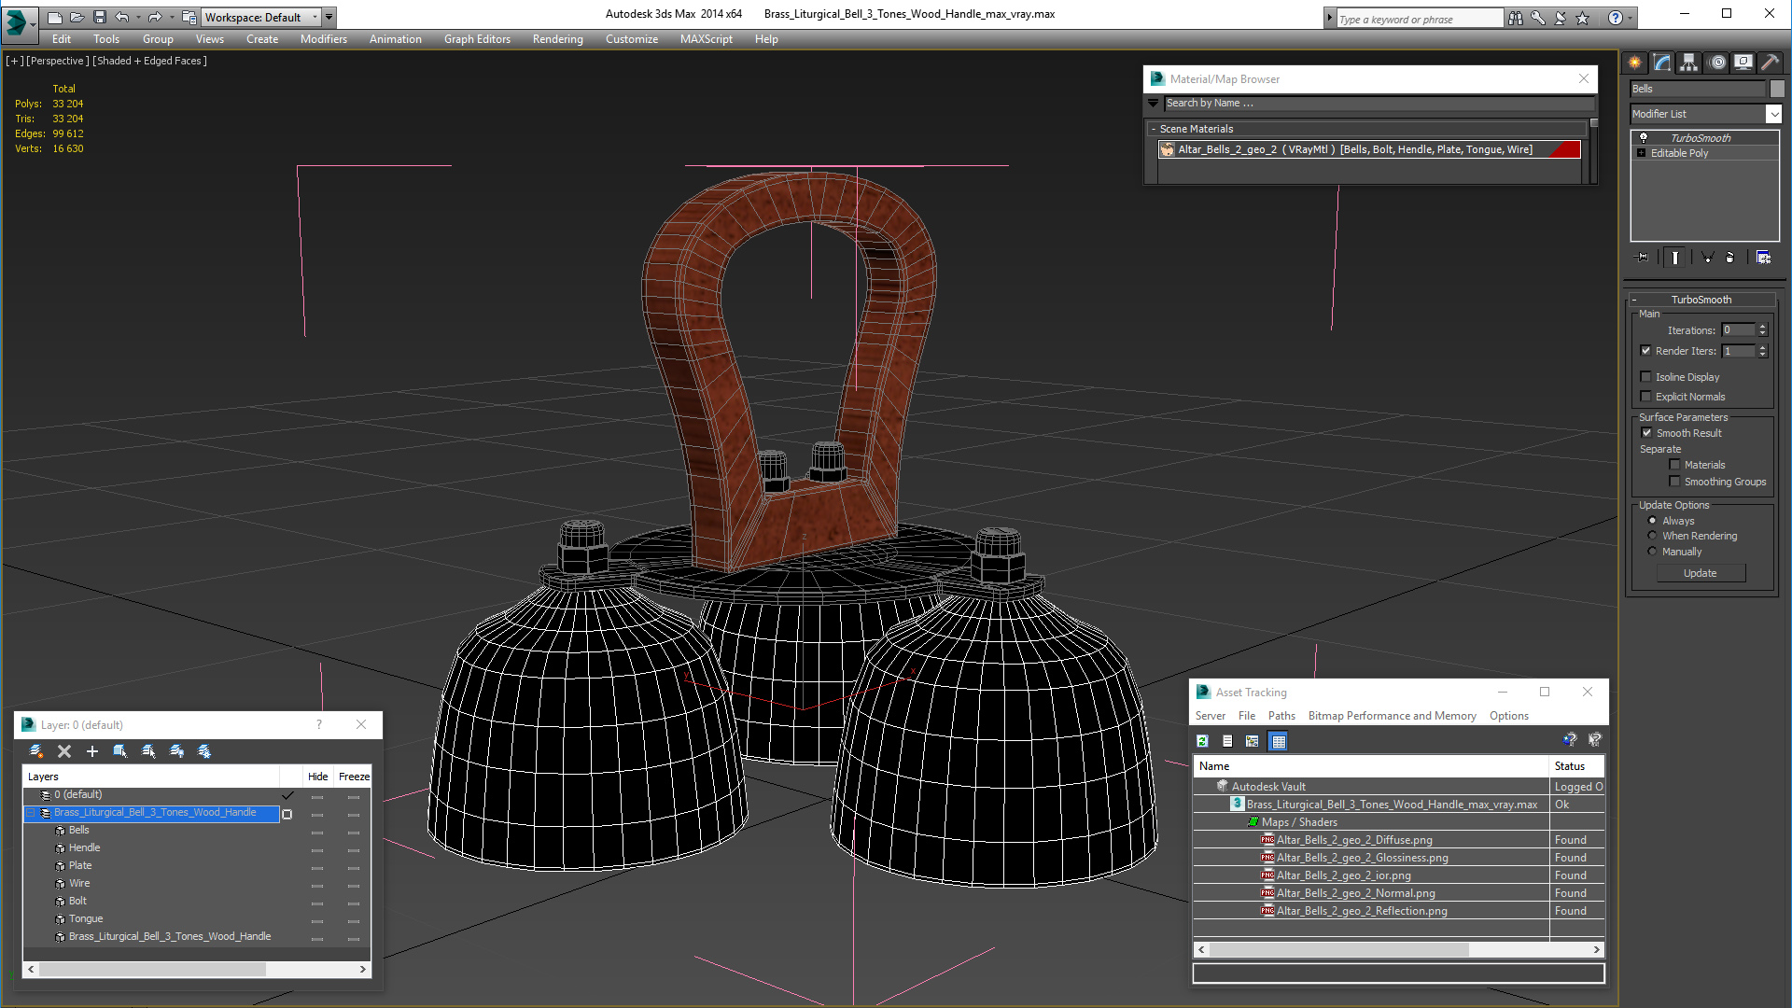Toggle TurboSmooth modifier lightbulb
This screenshot has height=1008, width=1792.
[x=1644, y=138]
